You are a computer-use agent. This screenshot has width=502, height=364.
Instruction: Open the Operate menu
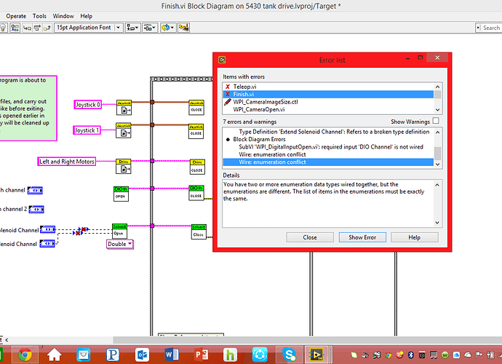pos(16,16)
